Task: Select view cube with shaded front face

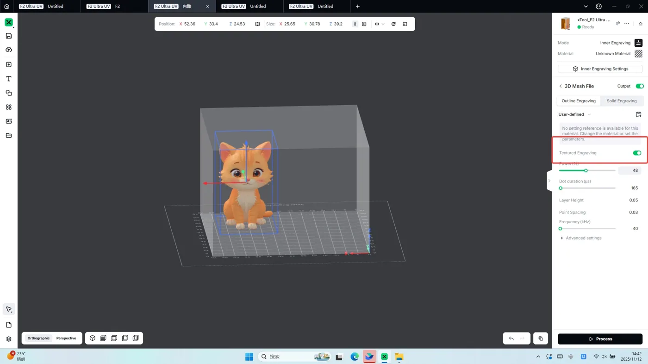Action: click(103, 338)
